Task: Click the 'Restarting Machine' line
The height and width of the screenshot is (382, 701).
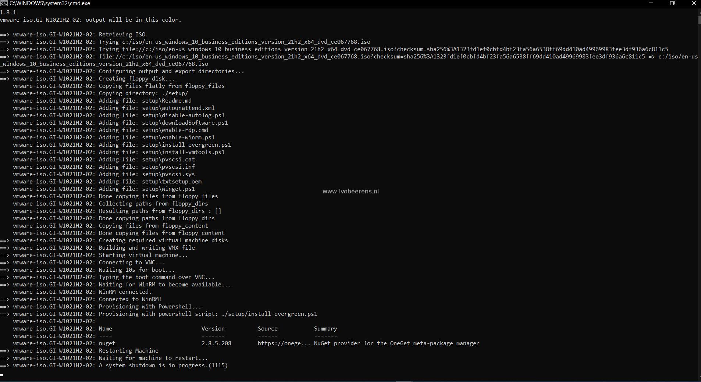Action: click(x=129, y=351)
